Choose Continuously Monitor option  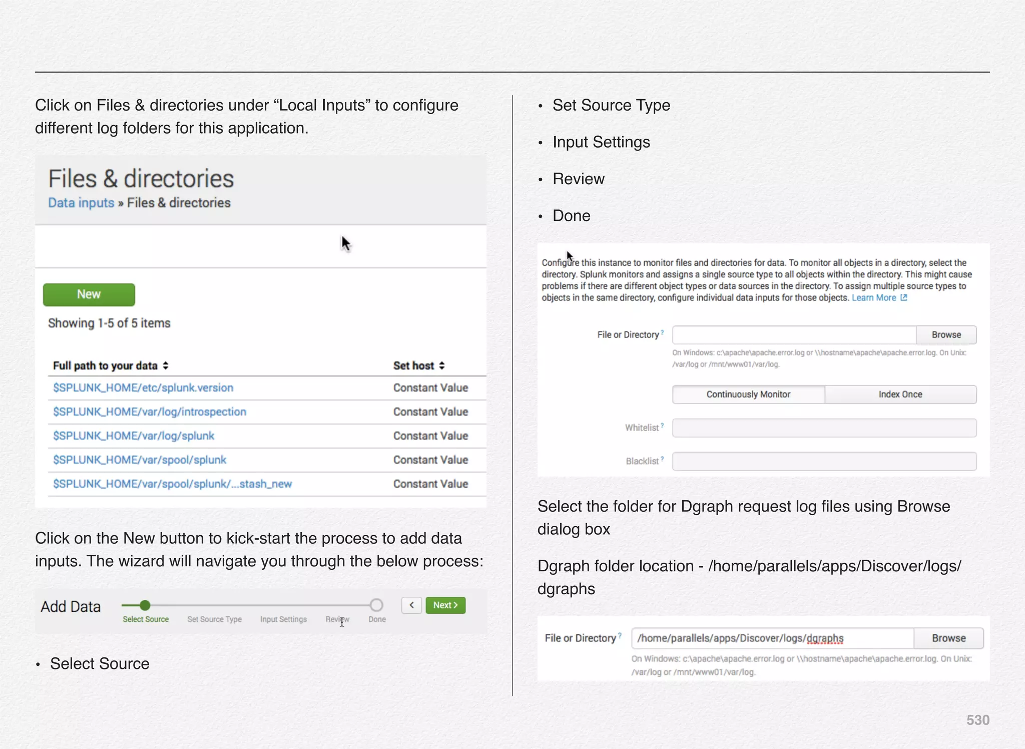pos(748,394)
